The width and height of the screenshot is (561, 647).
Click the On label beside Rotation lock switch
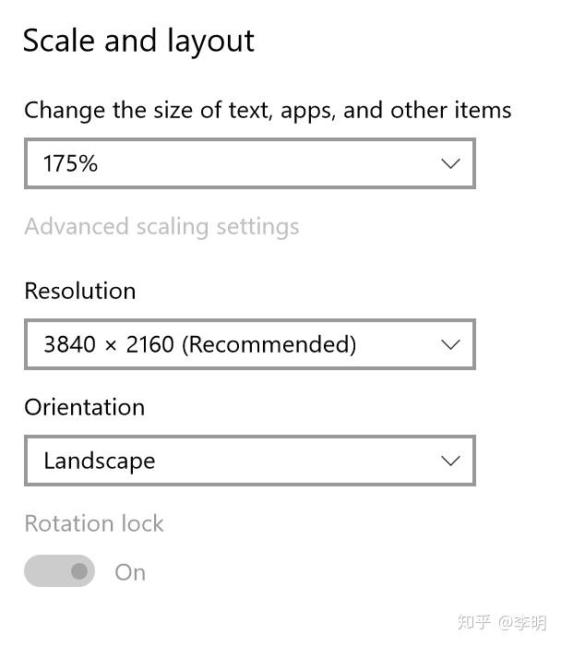click(130, 572)
